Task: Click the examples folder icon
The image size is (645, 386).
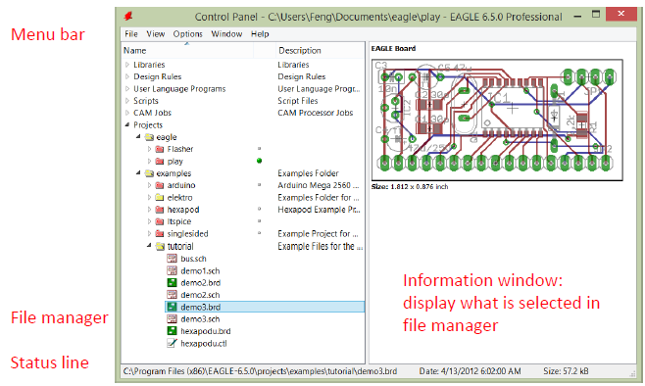Action: pyautogui.click(x=149, y=173)
